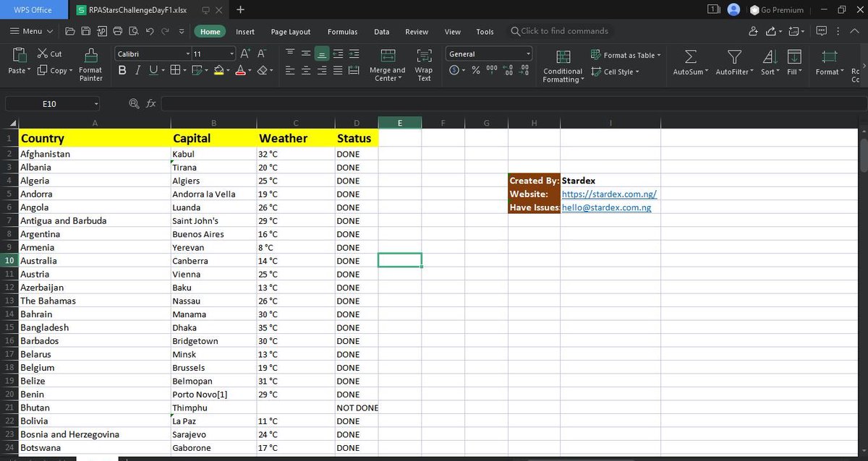Toggle Underline formatting
This screenshot has height=461, width=868.
point(153,71)
